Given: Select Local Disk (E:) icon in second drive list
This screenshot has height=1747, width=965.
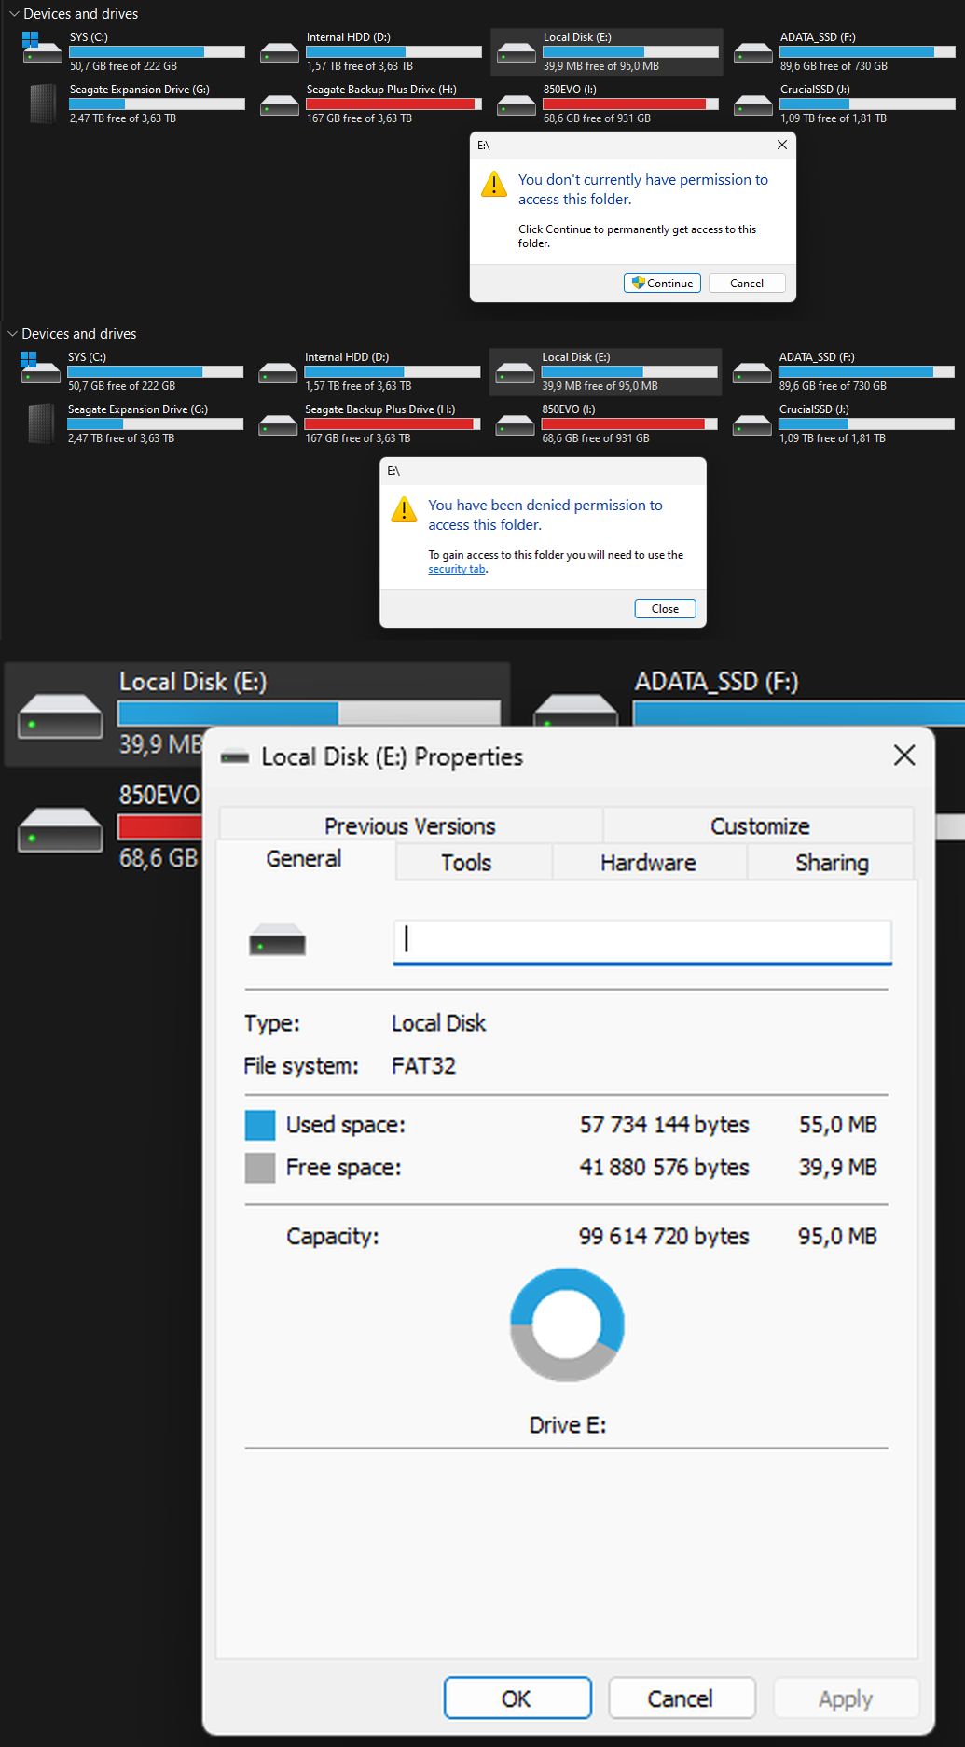Looking at the screenshot, I should coord(515,371).
